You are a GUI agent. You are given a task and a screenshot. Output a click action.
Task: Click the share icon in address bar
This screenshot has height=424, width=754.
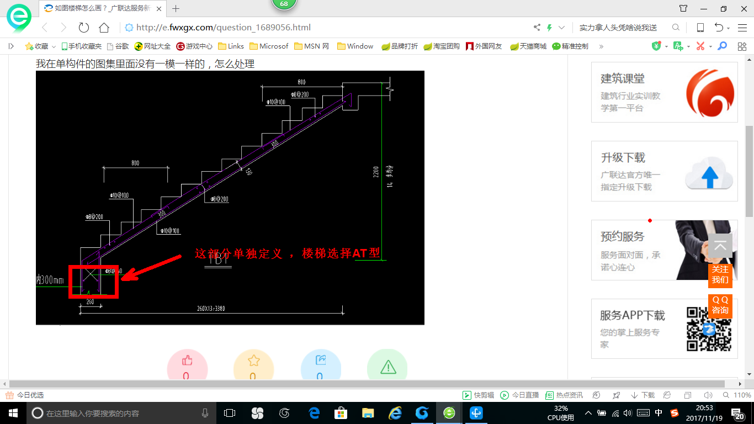(537, 28)
